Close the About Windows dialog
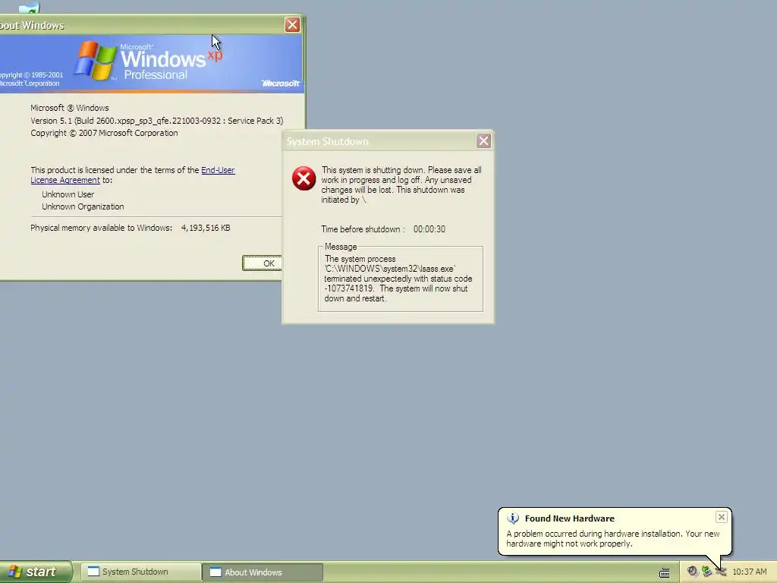The width and height of the screenshot is (777, 583). [x=292, y=25]
